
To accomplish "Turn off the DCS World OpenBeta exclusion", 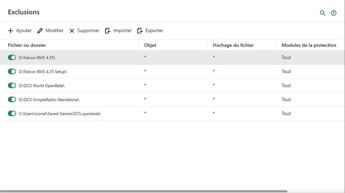I will point(12,85).
